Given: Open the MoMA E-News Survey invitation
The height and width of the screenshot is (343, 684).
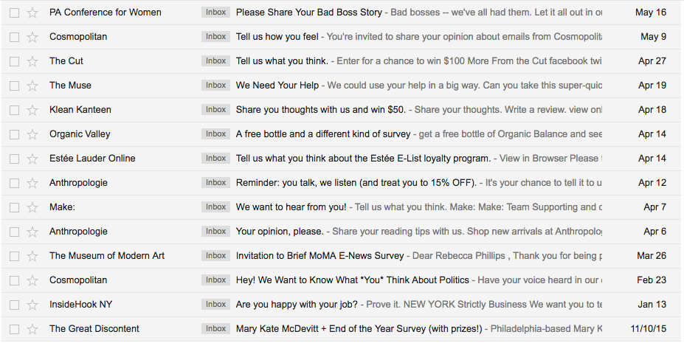Looking at the screenshot, I should point(319,256).
